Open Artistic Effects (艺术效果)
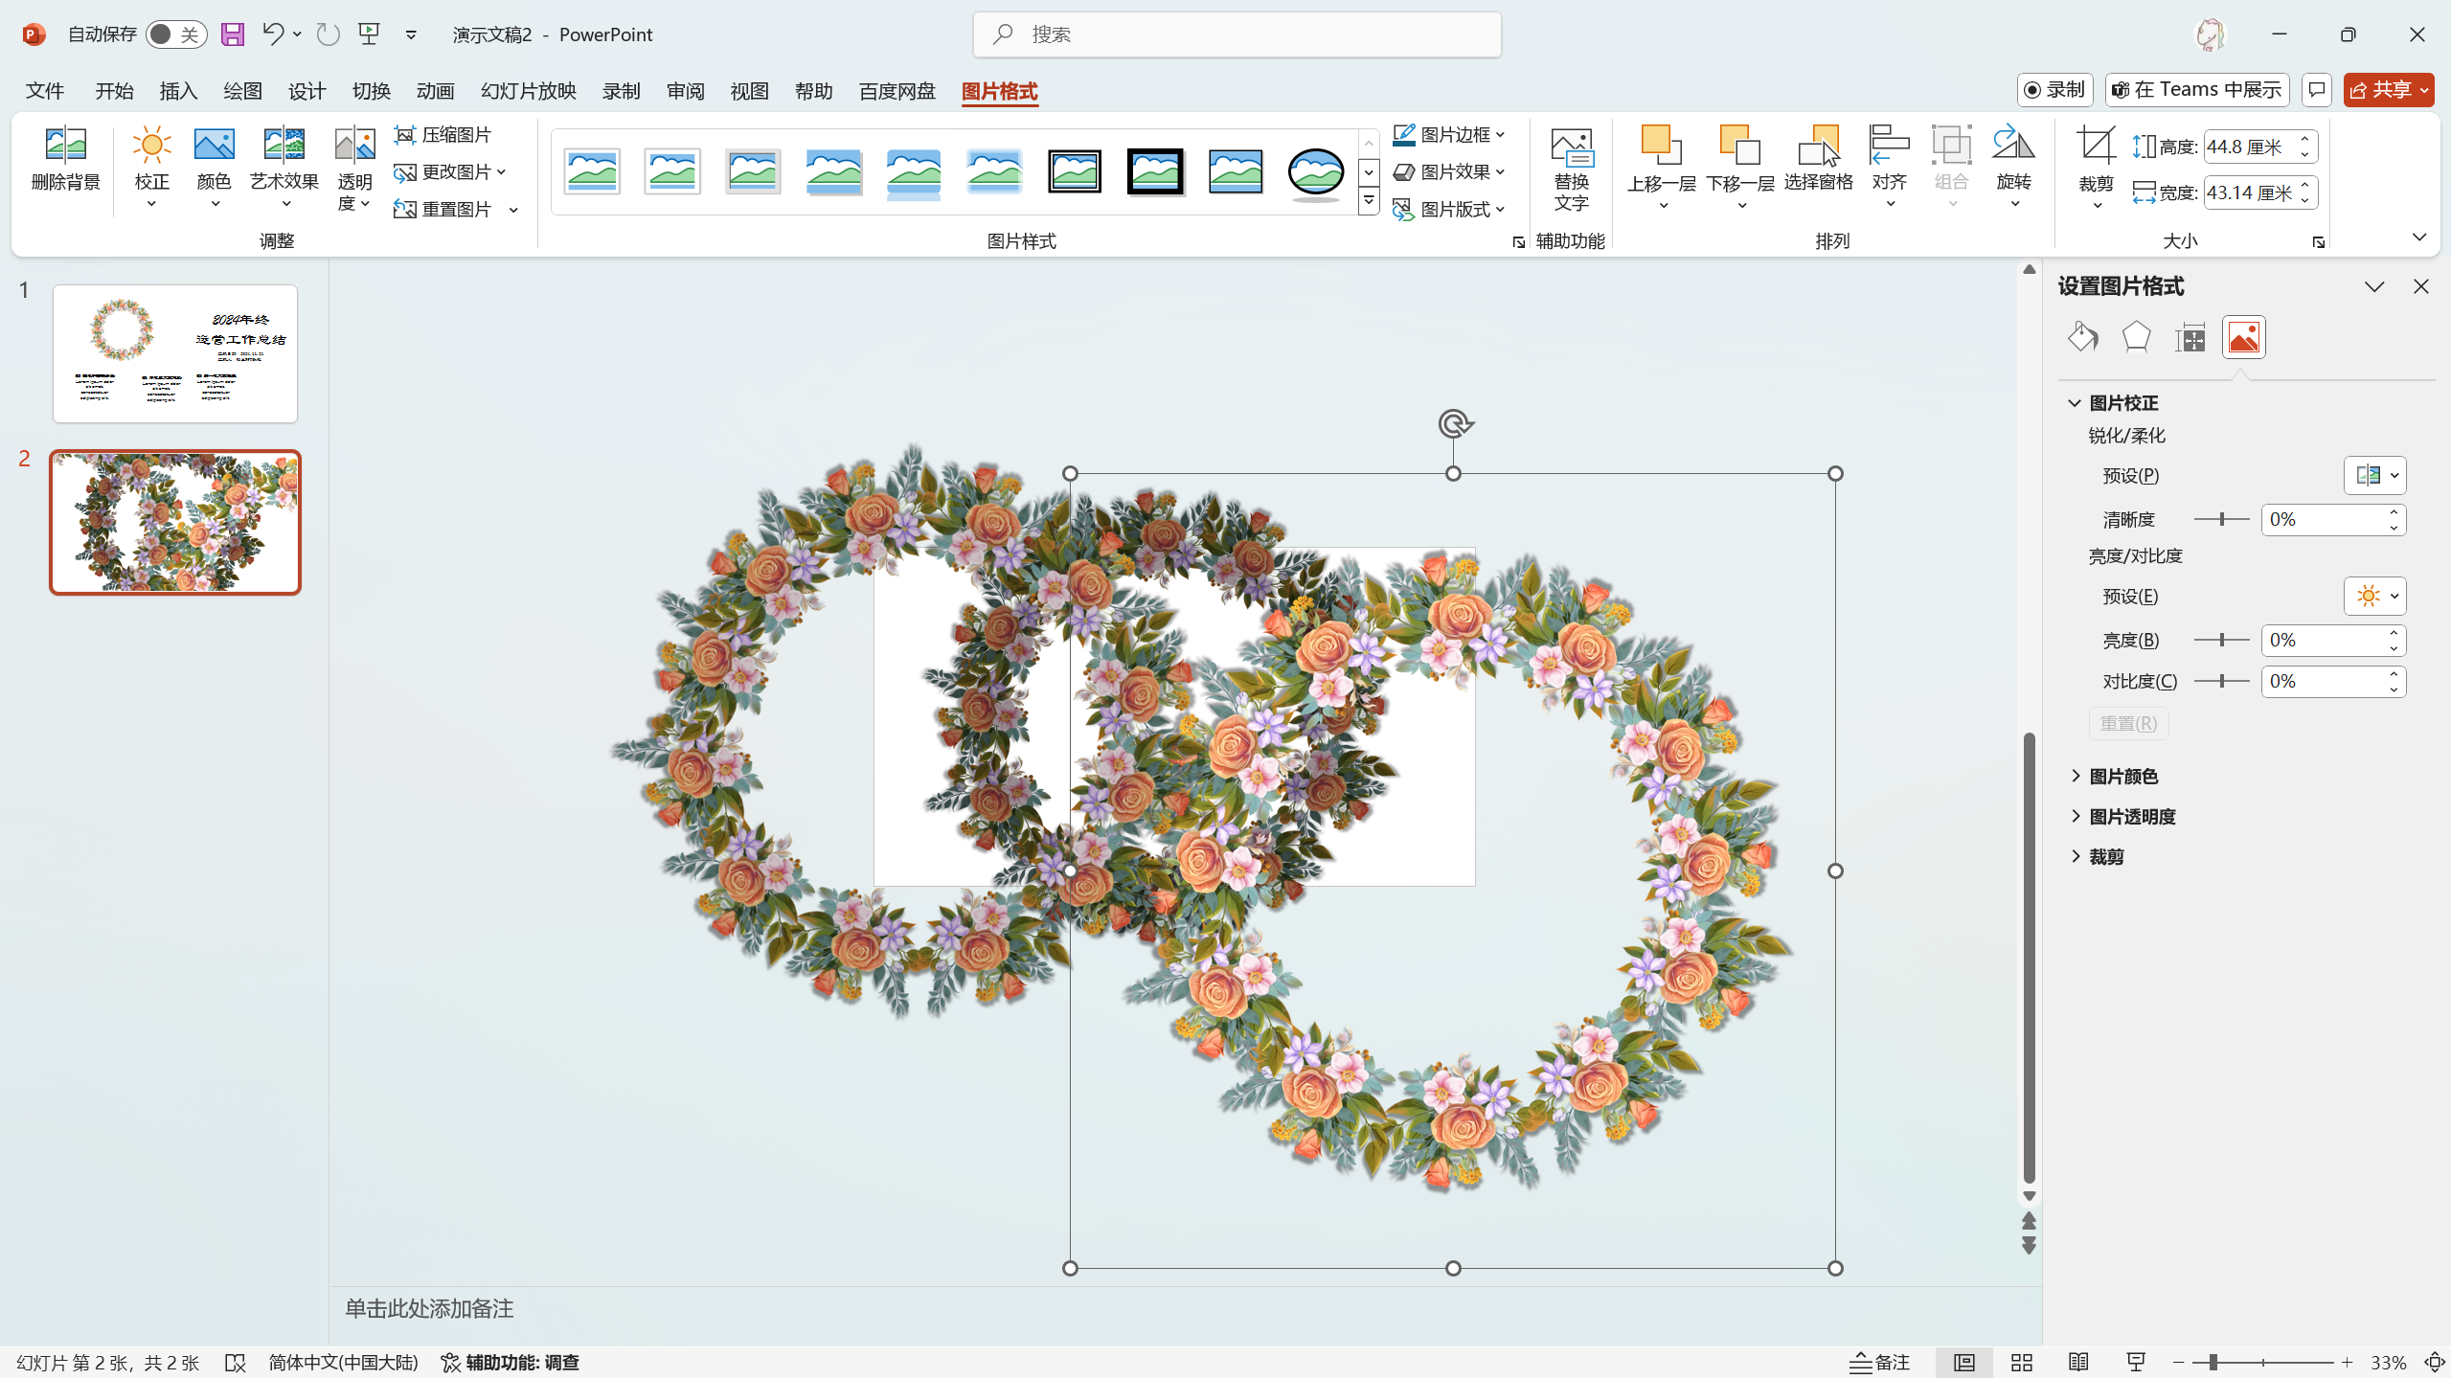The height and width of the screenshot is (1379, 2451). (284, 167)
